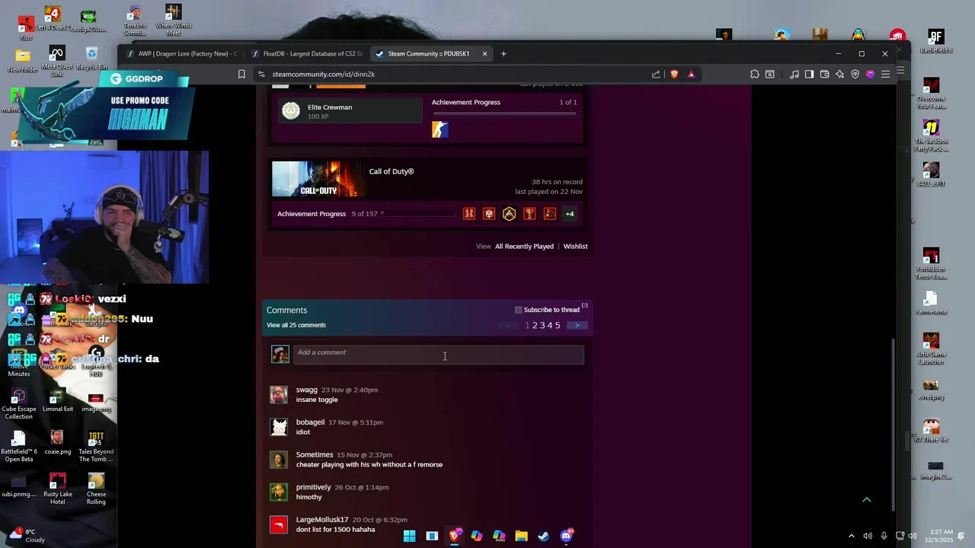Open the Windows Start menu
Image resolution: width=975 pixels, height=548 pixels.
pyautogui.click(x=409, y=536)
